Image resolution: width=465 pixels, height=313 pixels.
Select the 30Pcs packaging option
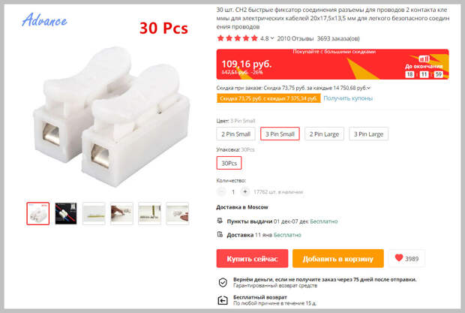[x=229, y=163]
